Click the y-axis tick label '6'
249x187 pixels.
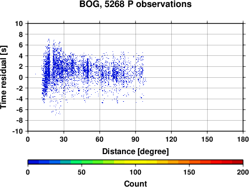[21, 45]
